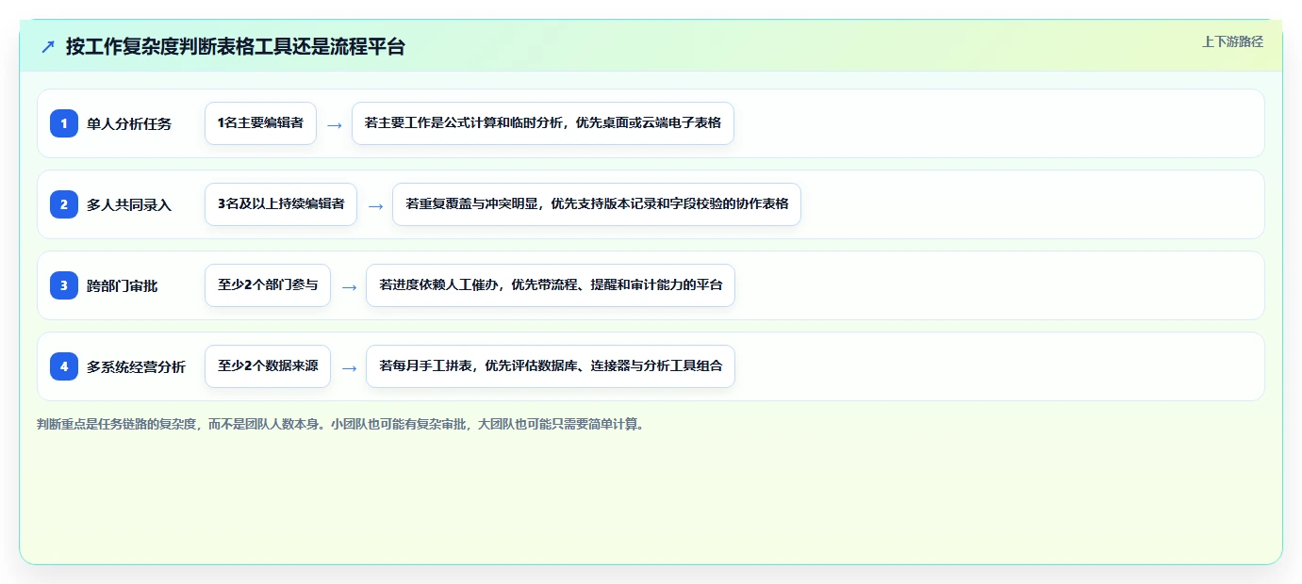
Task: Click the 跨部门审批 label
Action: [x=123, y=285]
